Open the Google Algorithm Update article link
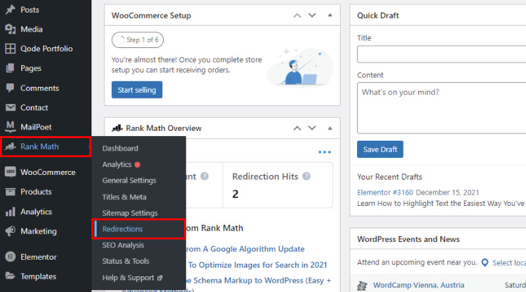The width and height of the screenshot is (526, 292). 245,249
